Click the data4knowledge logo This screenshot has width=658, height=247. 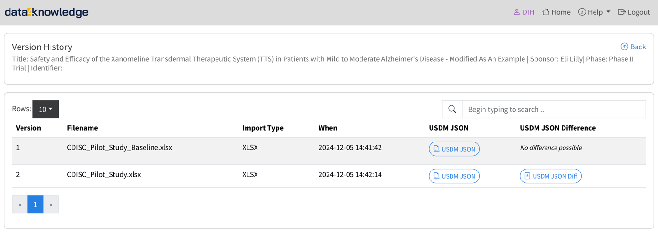tap(46, 12)
